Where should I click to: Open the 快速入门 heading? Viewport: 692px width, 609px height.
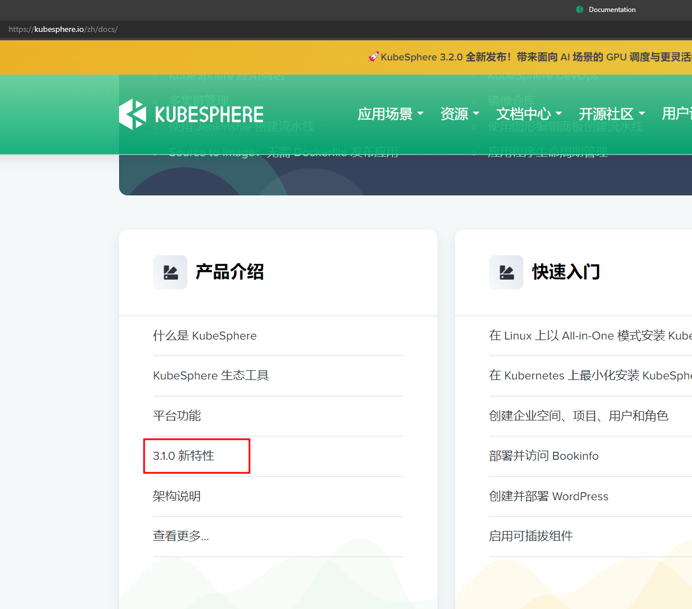(566, 272)
